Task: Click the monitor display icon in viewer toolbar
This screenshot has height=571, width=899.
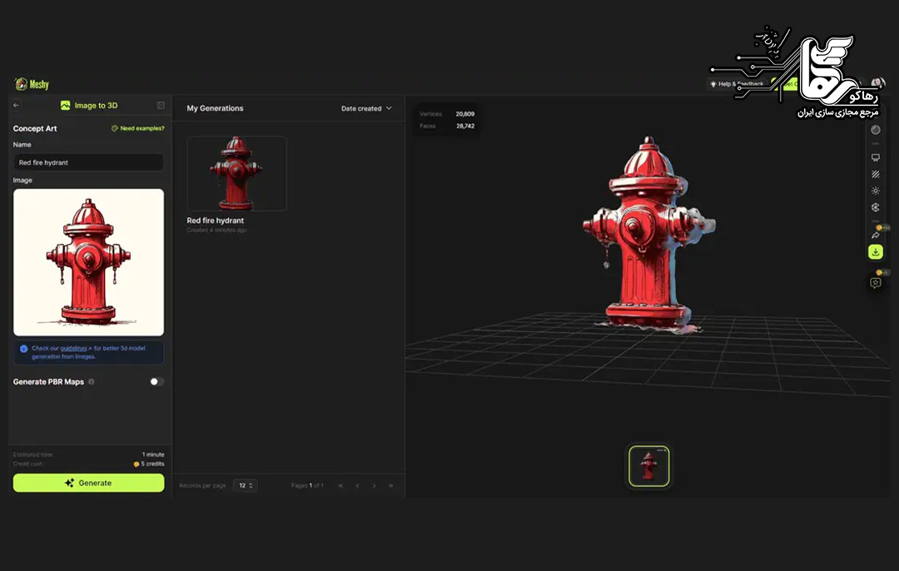Action: 875,157
